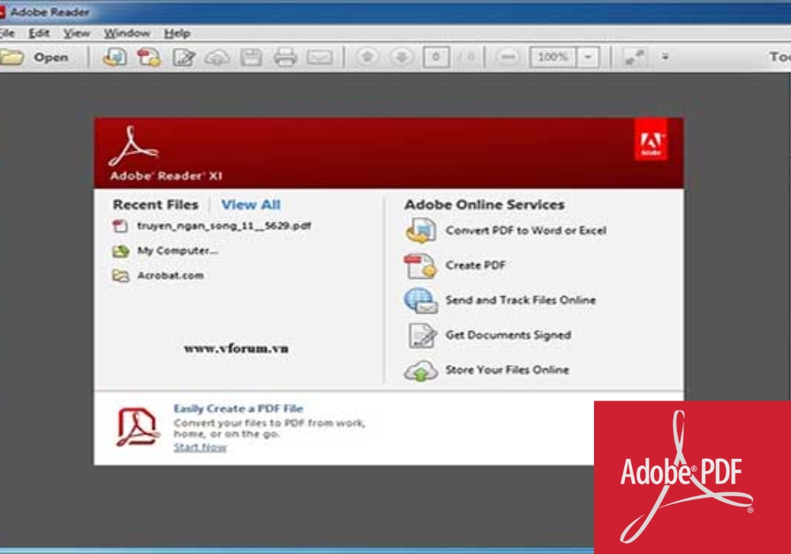Click the cloud upload toolbar icon
Image resolution: width=791 pixels, height=554 pixels.
[217, 58]
